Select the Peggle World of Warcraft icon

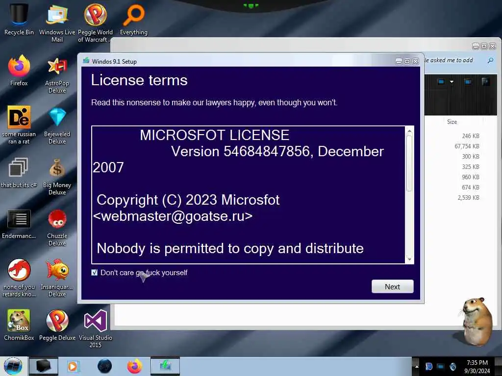[95, 23]
